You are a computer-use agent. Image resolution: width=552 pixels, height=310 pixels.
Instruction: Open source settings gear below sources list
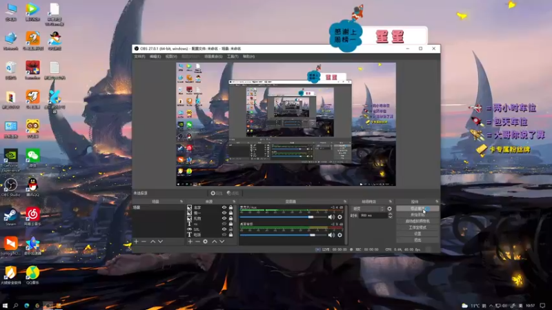[205, 242]
